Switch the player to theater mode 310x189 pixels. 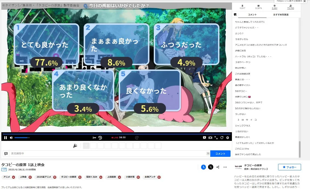(210, 138)
